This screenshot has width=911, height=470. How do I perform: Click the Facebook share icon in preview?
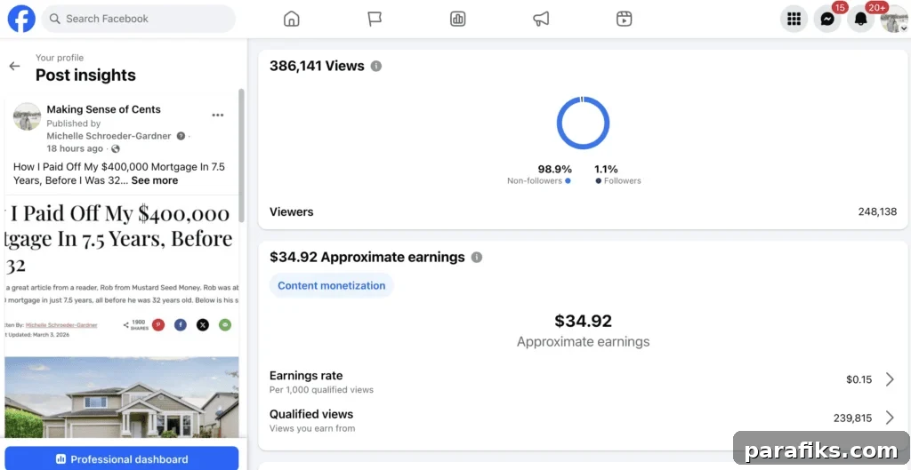coord(181,325)
